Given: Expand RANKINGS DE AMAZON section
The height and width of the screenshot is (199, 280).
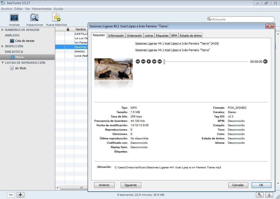Looking at the screenshot, I should coord(2,30).
